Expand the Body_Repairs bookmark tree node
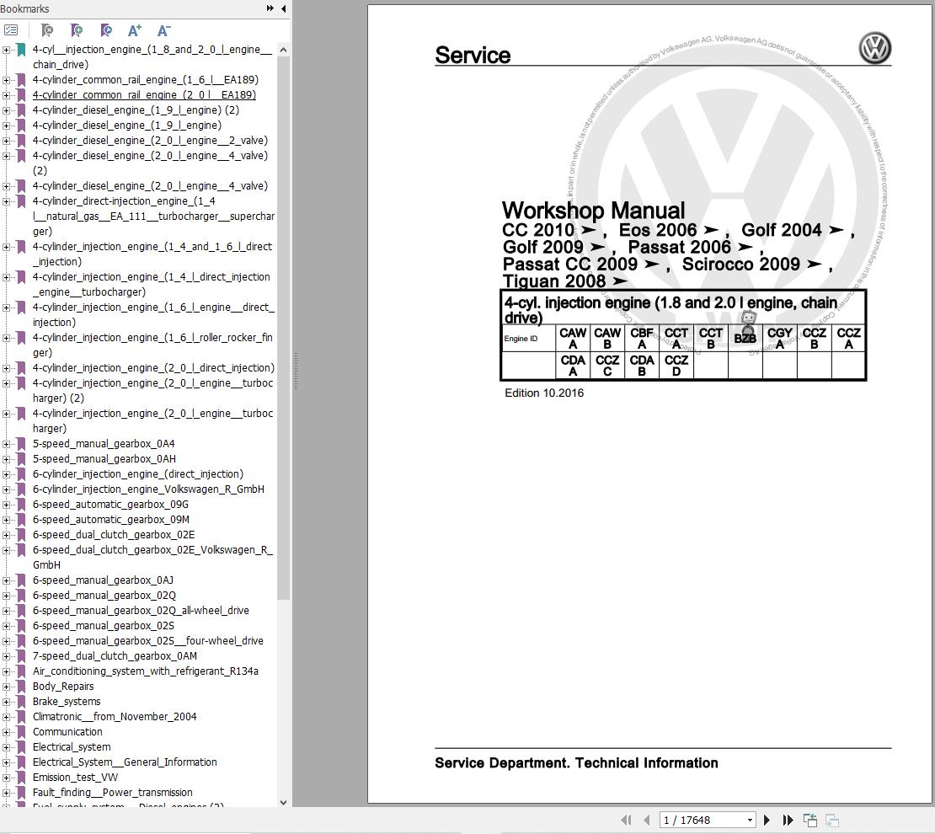 pos(7,687)
